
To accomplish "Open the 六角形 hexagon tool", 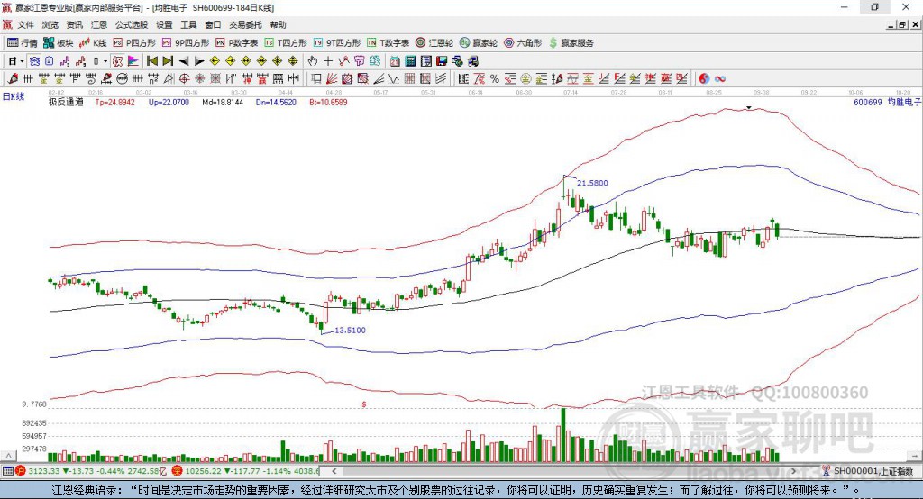I will point(523,43).
